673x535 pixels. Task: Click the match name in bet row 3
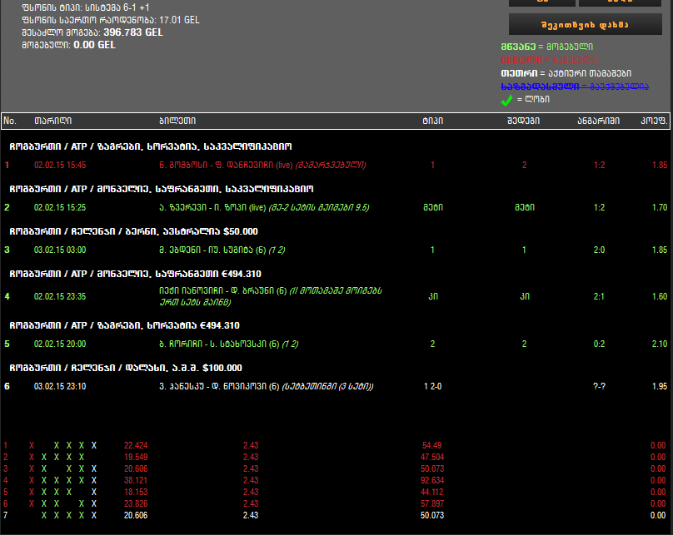pyautogui.click(x=222, y=250)
